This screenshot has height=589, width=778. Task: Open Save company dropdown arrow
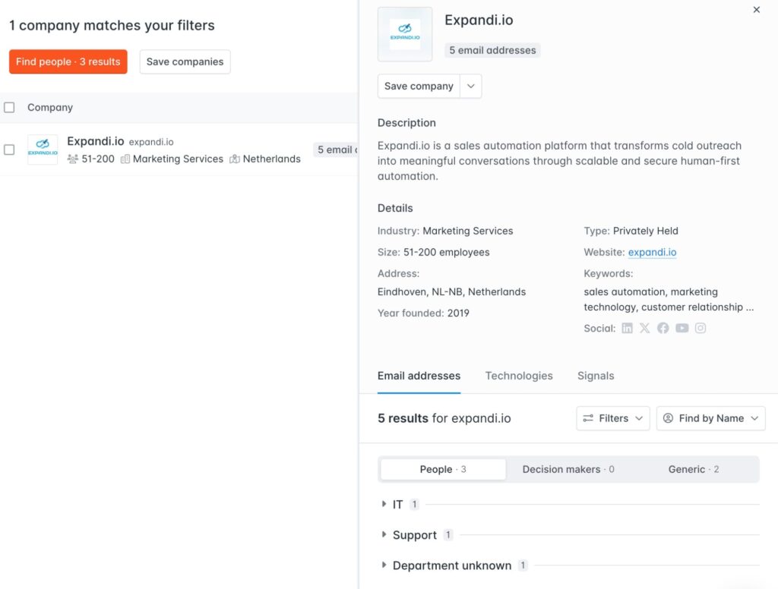(471, 86)
